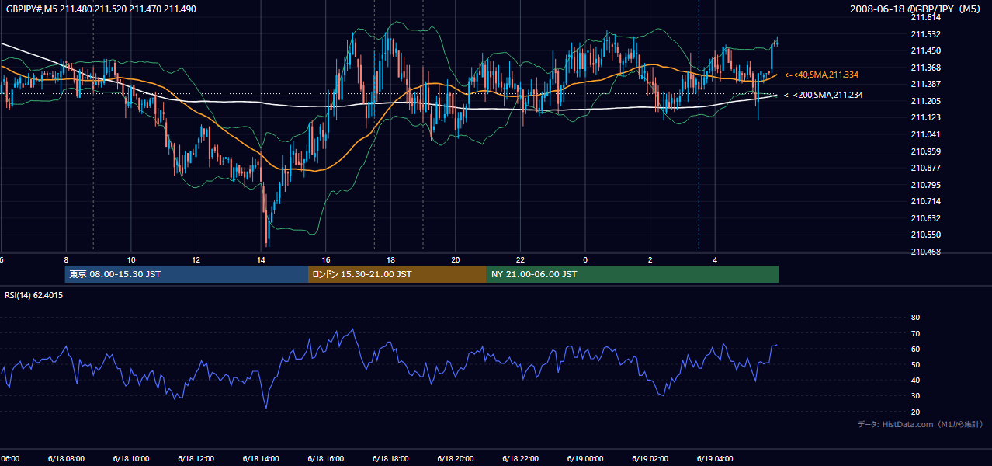The width and height of the screenshot is (992, 466).
Task: Click the NY 21:00-06:00 JST session bar
Action: (x=633, y=274)
